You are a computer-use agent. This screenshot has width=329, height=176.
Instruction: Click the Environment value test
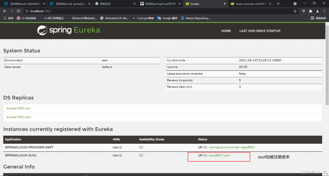[105, 60]
